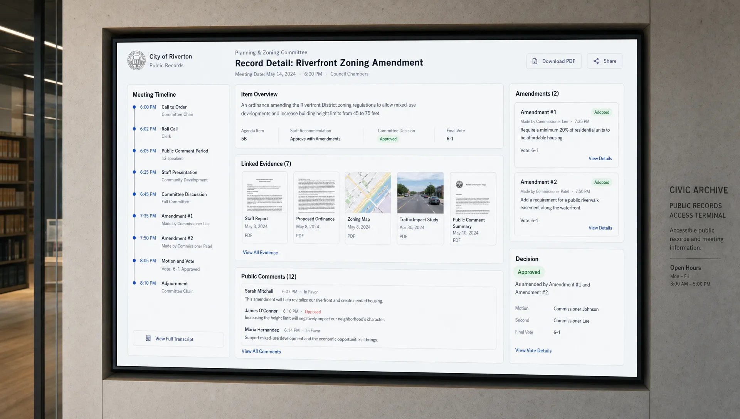Click the red Opposed status label

tap(313, 312)
